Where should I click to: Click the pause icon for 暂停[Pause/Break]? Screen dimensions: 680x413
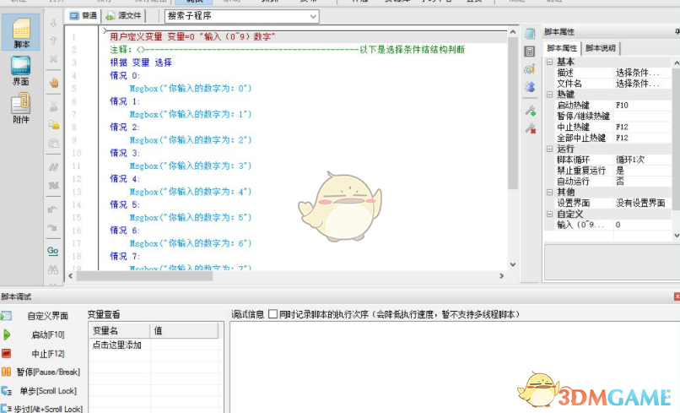[7, 372]
